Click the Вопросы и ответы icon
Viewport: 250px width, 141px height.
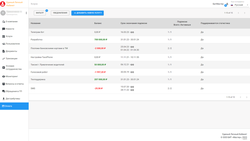[x=4, y=84]
